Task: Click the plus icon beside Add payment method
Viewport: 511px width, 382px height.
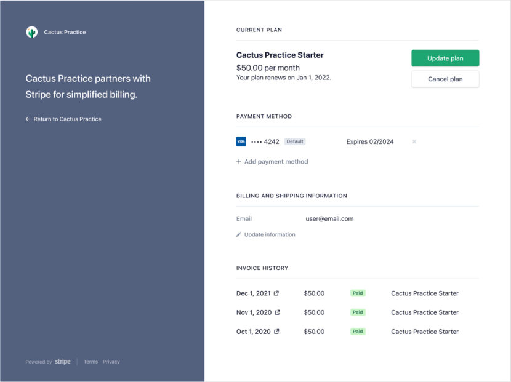Action: [x=238, y=161]
